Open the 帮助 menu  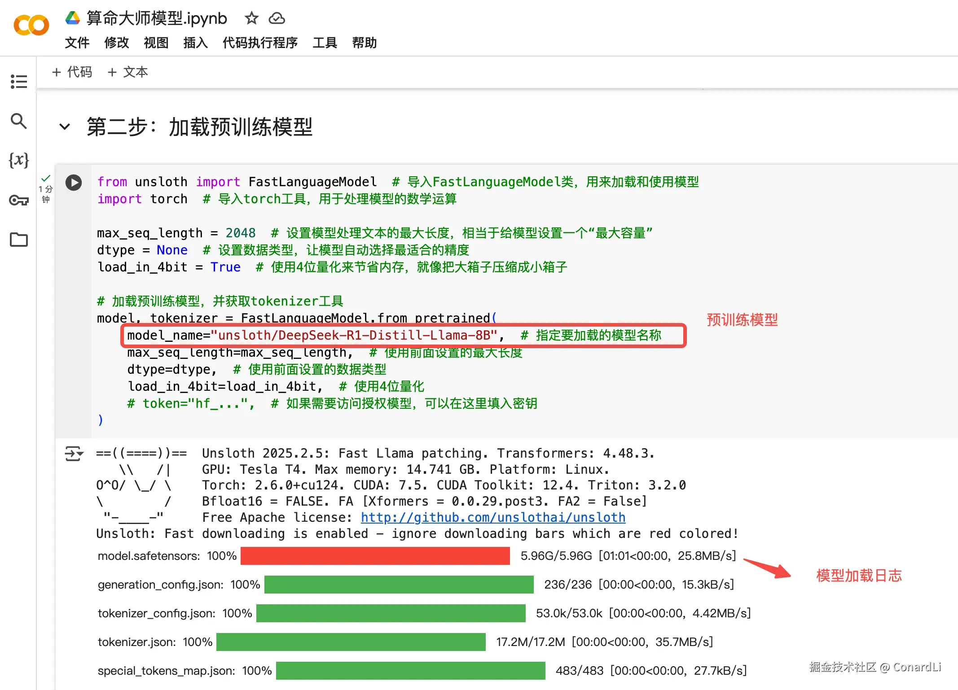364,43
